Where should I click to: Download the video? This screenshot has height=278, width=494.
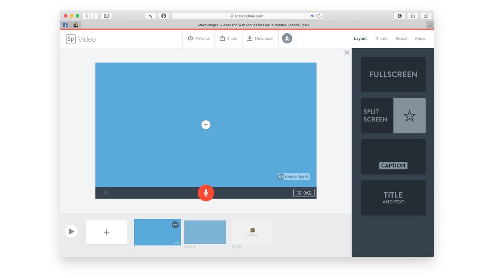pyautogui.click(x=260, y=38)
